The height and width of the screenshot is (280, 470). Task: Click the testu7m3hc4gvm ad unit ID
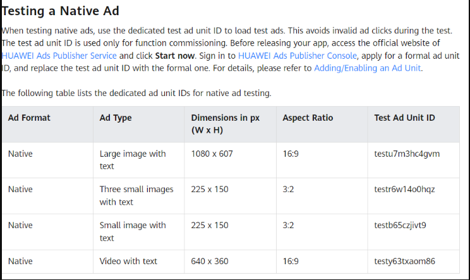(407, 154)
